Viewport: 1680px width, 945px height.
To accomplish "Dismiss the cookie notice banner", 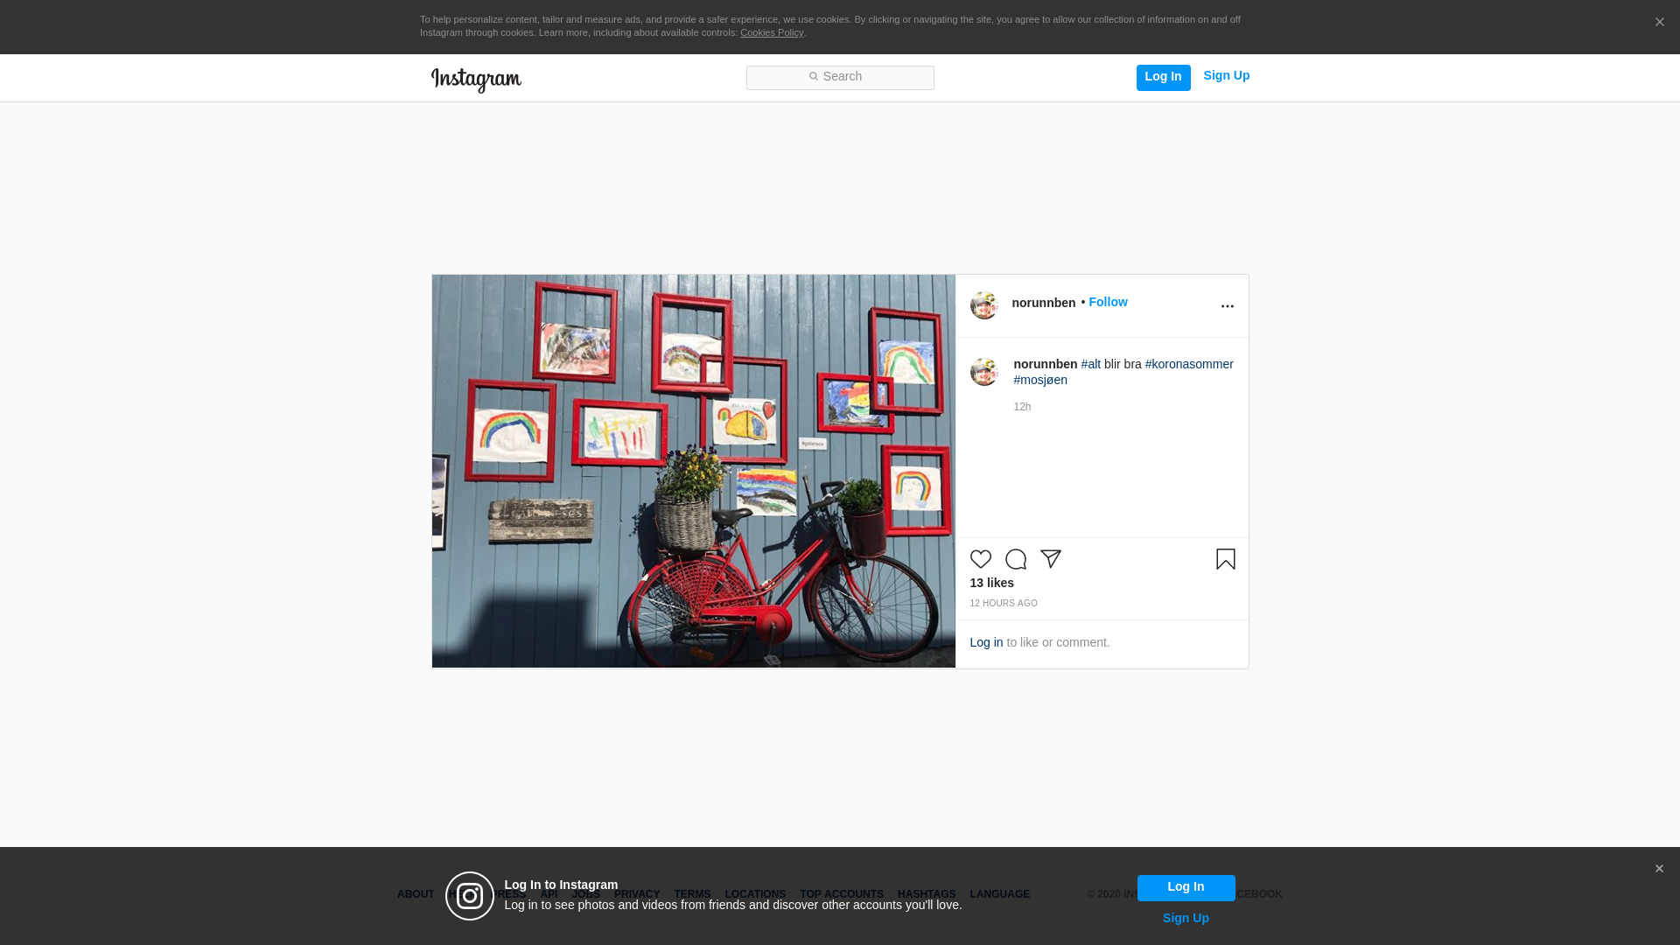I will pos(1659,23).
